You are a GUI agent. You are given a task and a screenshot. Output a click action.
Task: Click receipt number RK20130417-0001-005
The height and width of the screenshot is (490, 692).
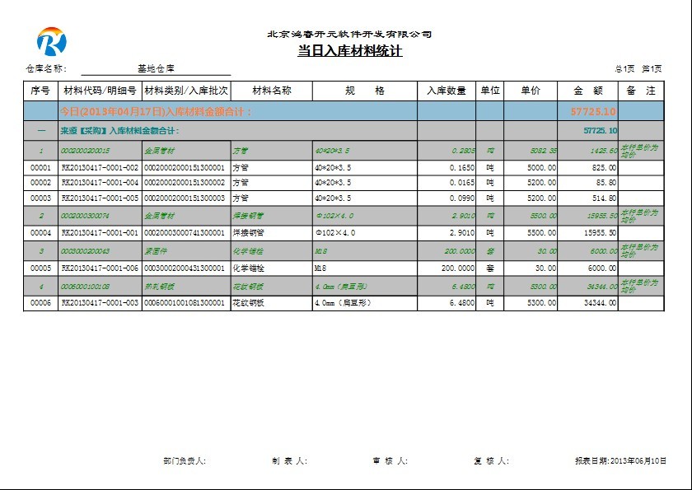[100, 198]
